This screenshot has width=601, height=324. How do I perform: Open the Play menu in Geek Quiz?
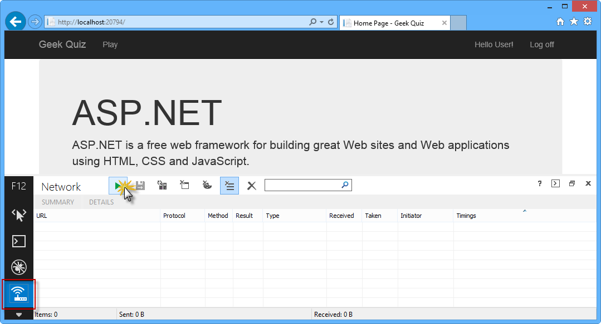(110, 44)
